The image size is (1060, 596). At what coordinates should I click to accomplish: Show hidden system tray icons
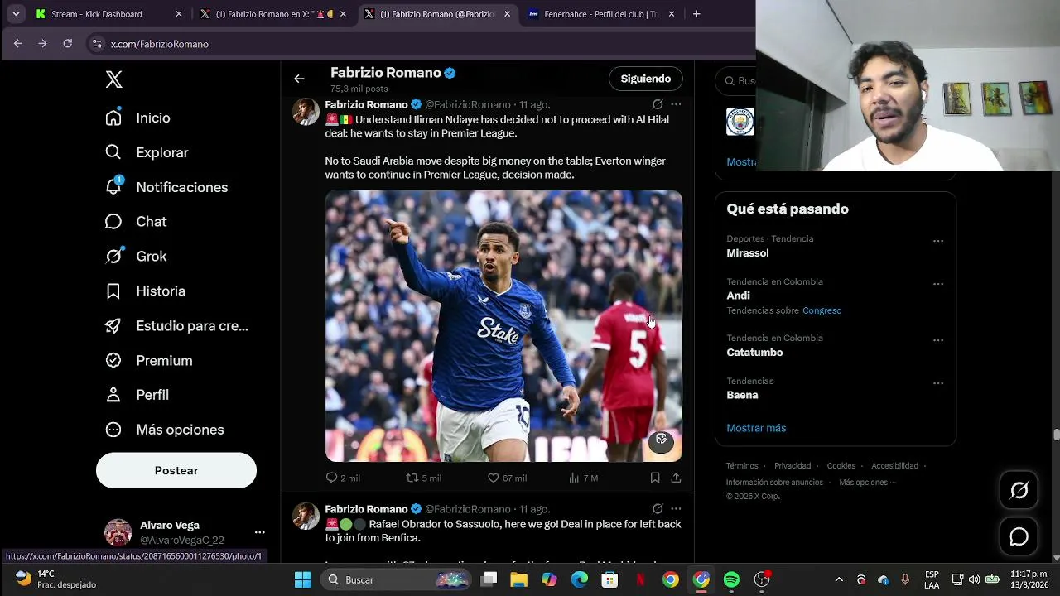[839, 579]
